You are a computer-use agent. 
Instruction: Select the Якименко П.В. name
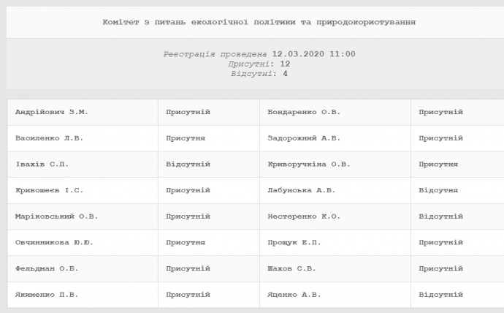47,295
